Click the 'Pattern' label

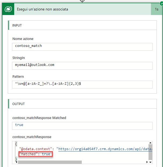[x=18, y=76]
